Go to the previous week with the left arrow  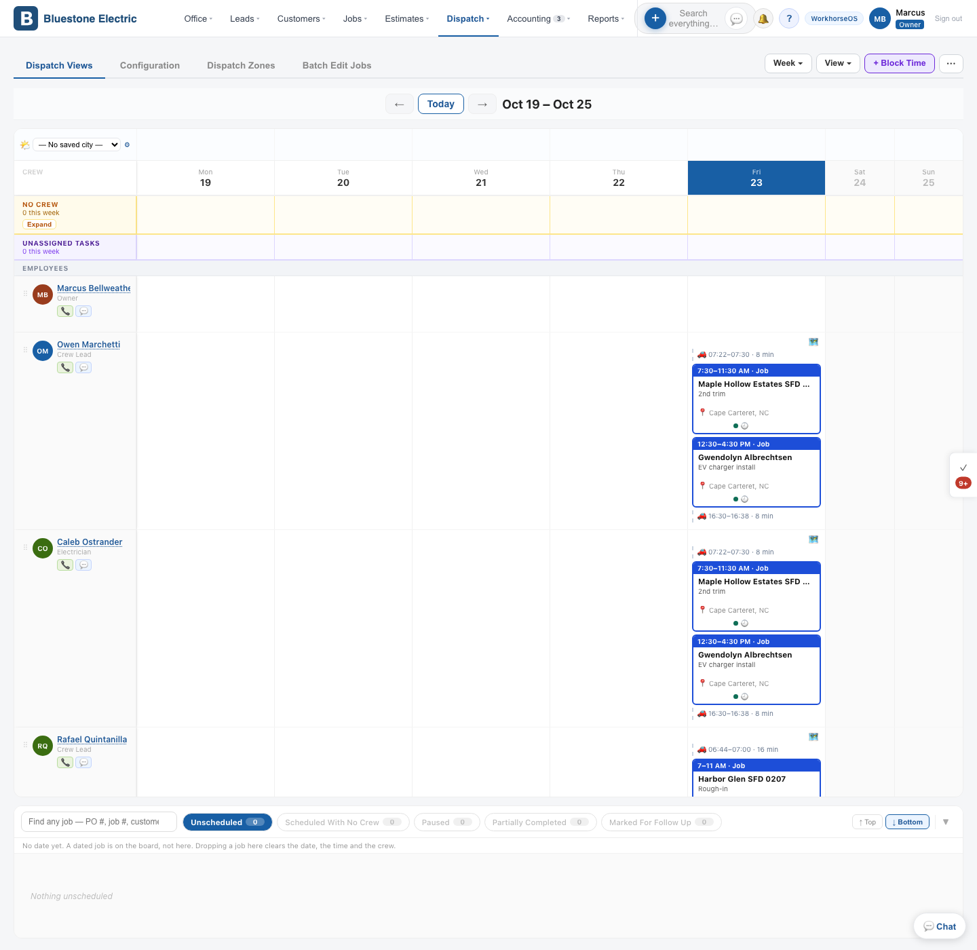pos(400,104)
